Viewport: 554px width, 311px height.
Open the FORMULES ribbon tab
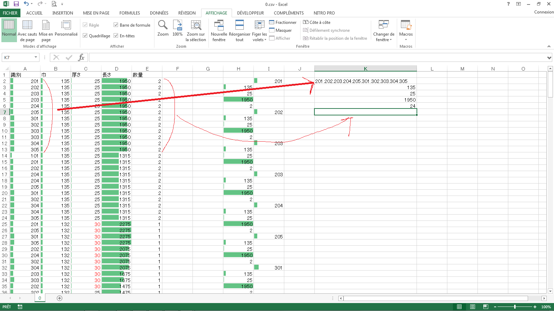[x=129, y=13]
